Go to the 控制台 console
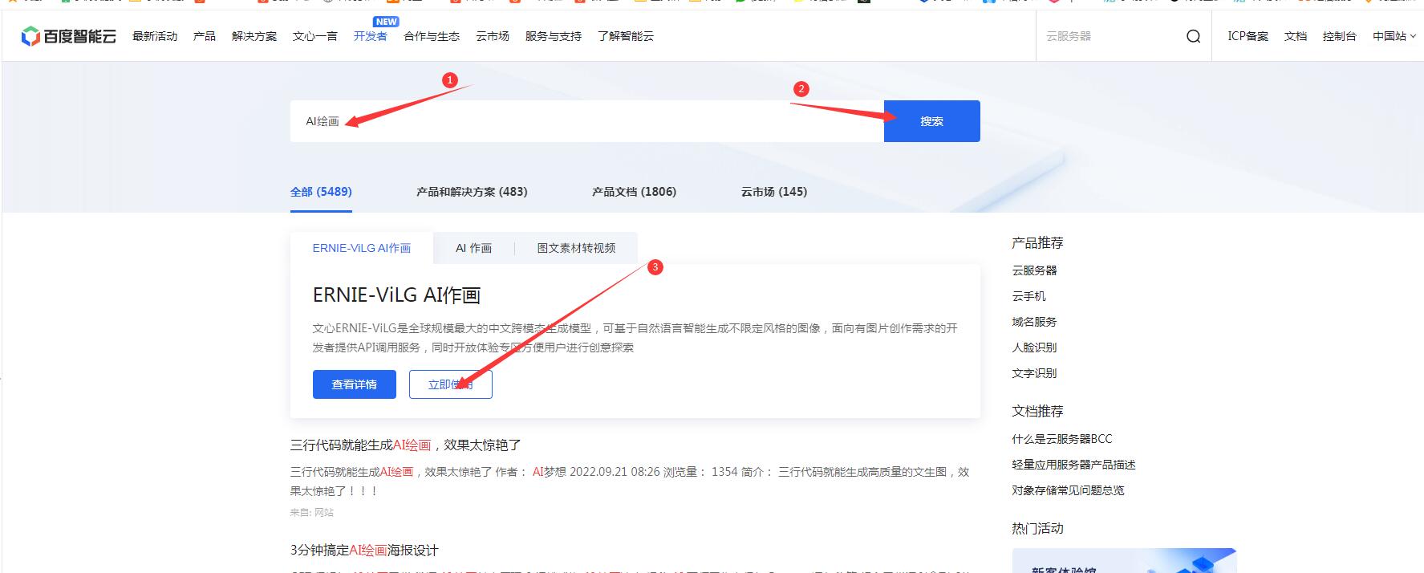Image resolution: width=1424 pixels, height=573 pixels. 1340,36
